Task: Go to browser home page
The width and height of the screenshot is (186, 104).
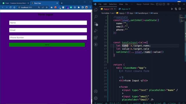Action: click(x=14, y=7)
